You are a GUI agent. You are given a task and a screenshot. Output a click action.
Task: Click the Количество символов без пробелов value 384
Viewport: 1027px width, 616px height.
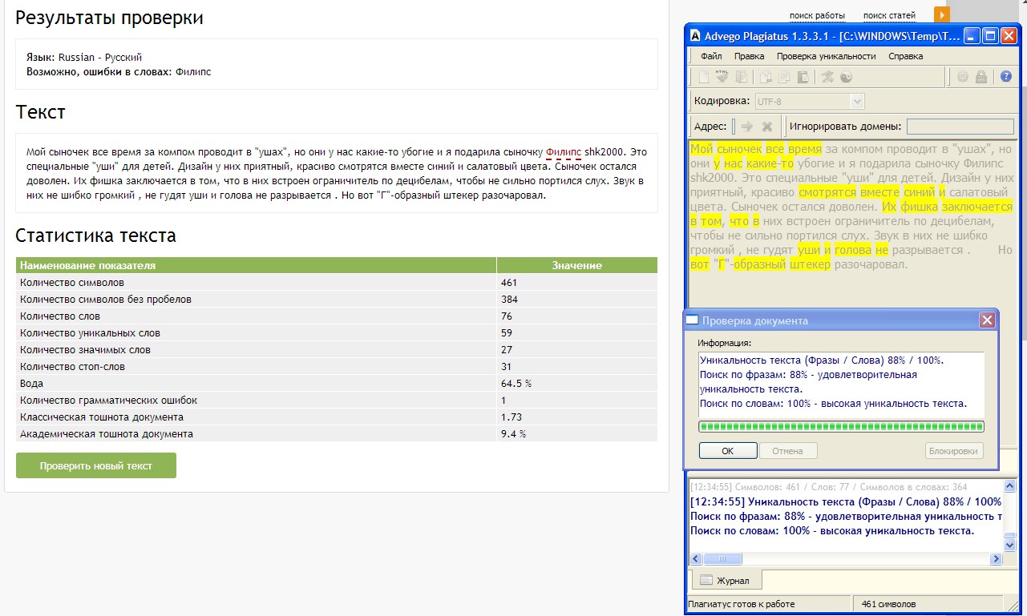pos(509,300)
